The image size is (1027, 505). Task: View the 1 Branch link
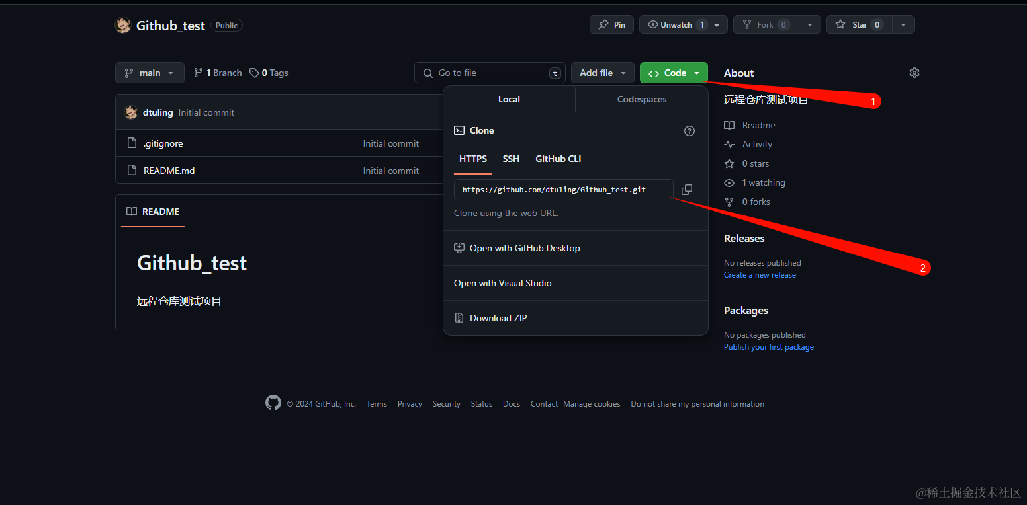coord(218,73)
